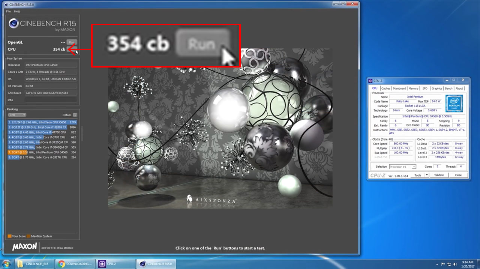Click the rendered spheres image in Cinebench
Image resolution: width=480 pixels, height=269 pixels.
(x=220, y=128)
